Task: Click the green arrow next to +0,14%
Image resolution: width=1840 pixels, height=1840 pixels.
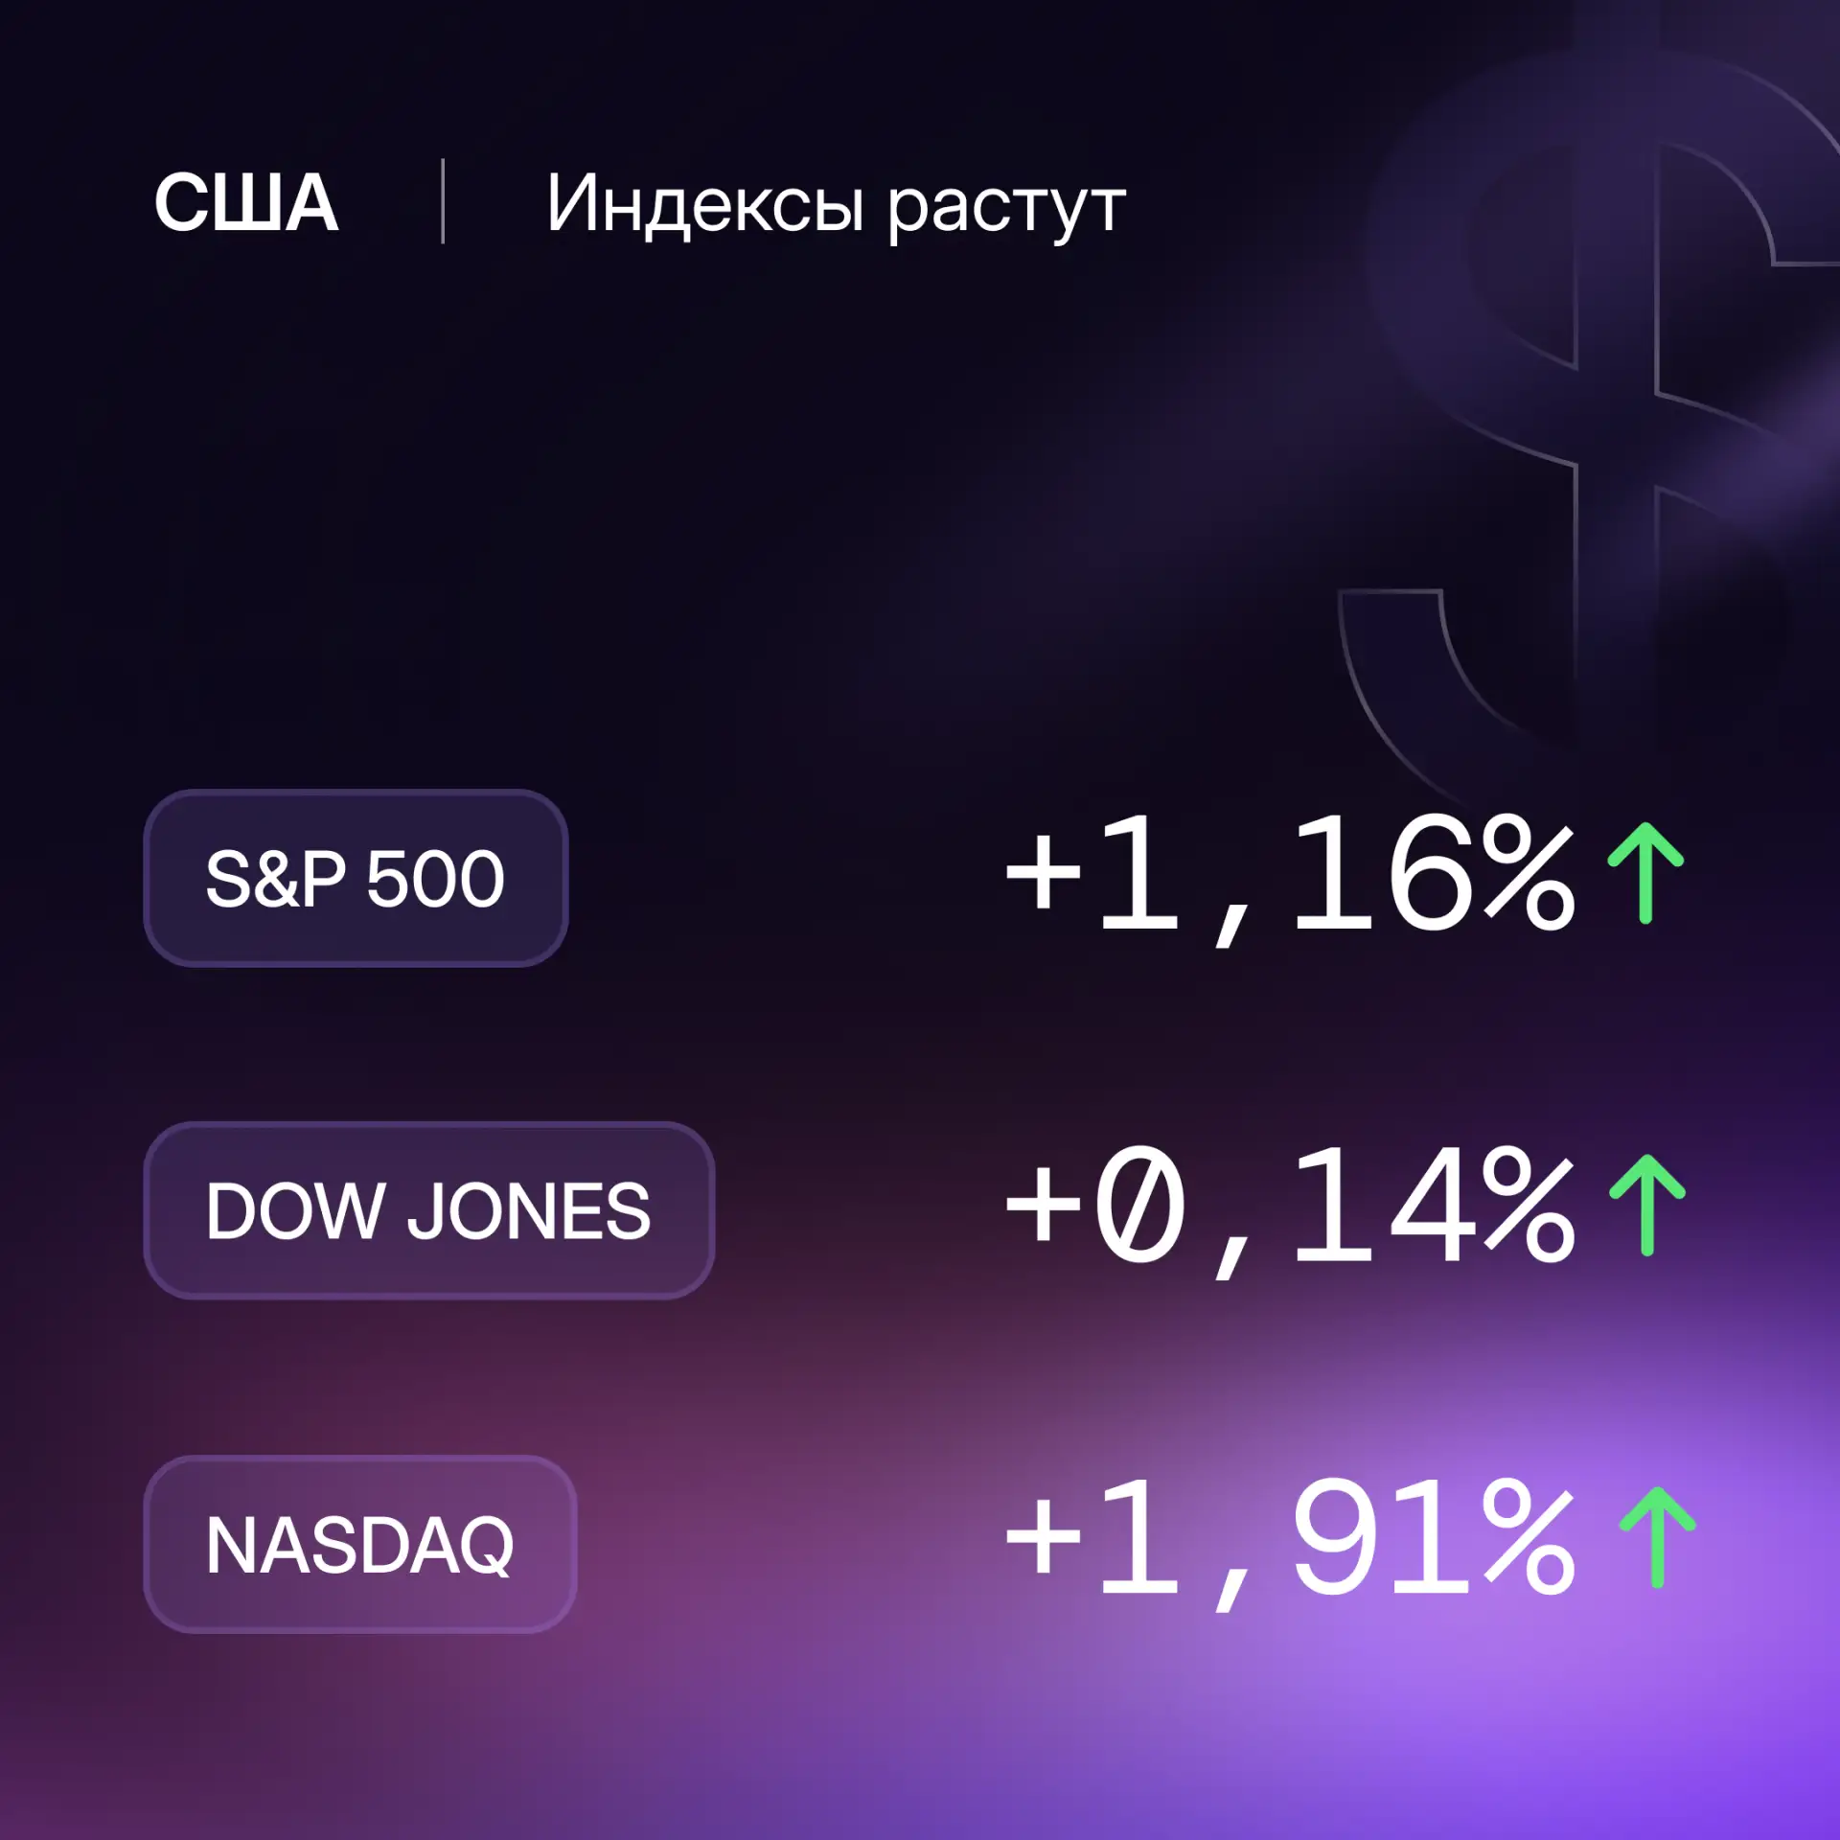Action: pyautogui.click(x=1646, y=1205)
